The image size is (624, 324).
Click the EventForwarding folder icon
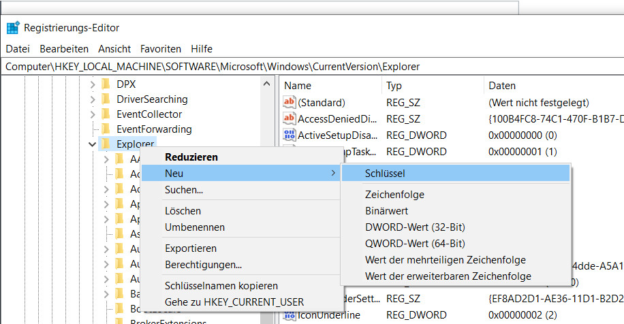[x=106, y=129]
